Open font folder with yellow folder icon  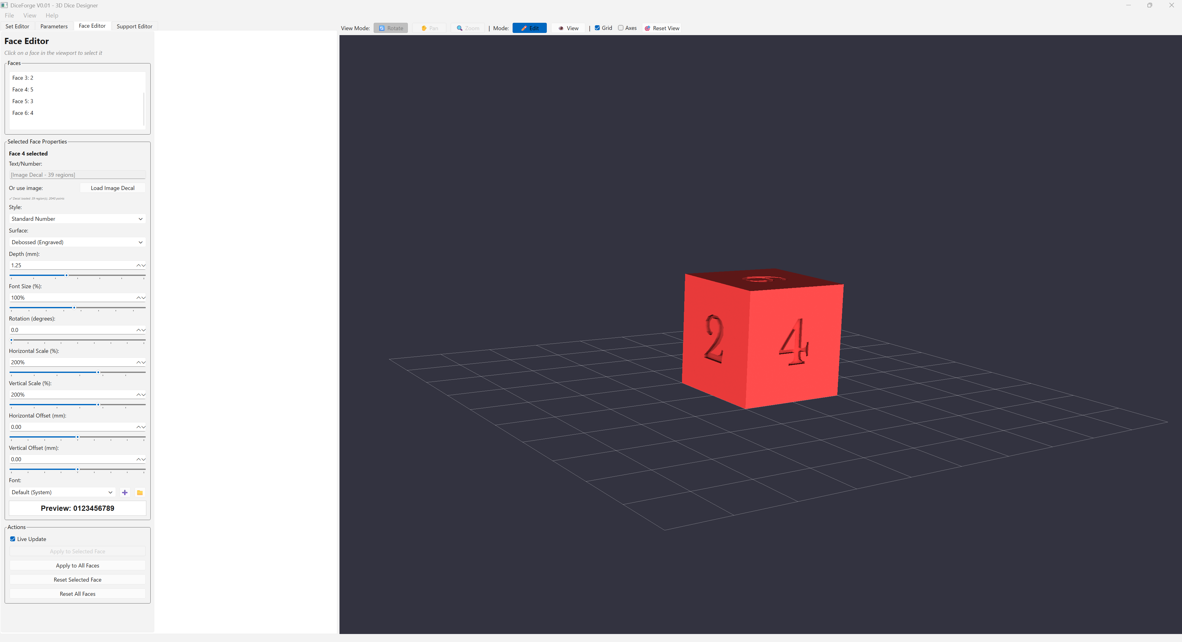140,492
